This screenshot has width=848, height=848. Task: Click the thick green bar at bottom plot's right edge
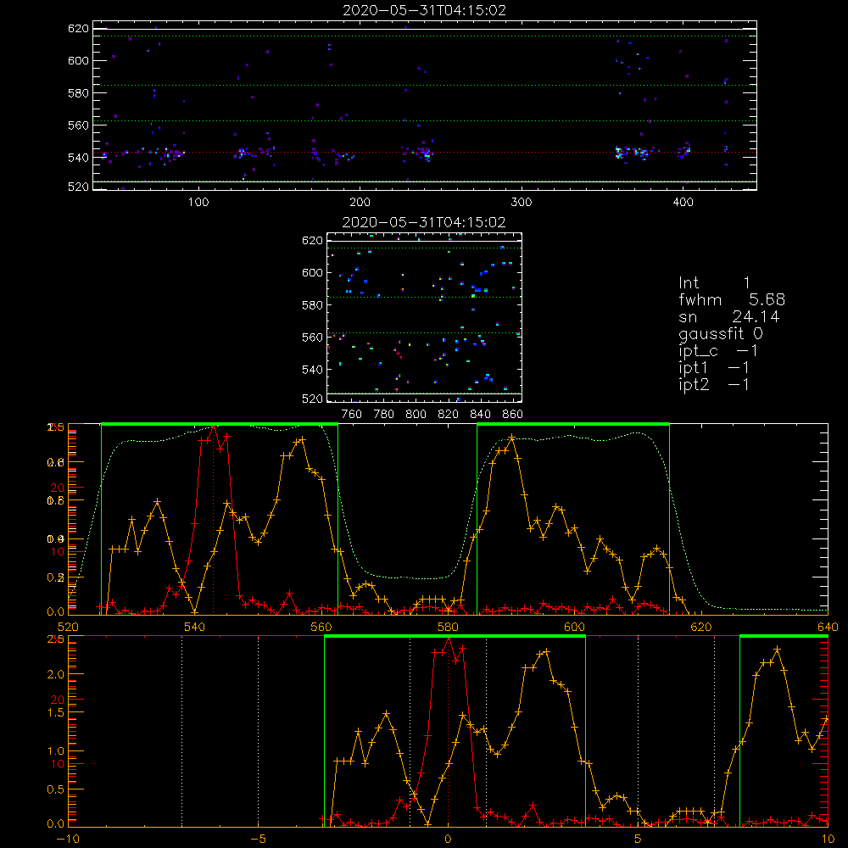pos(784,636)
